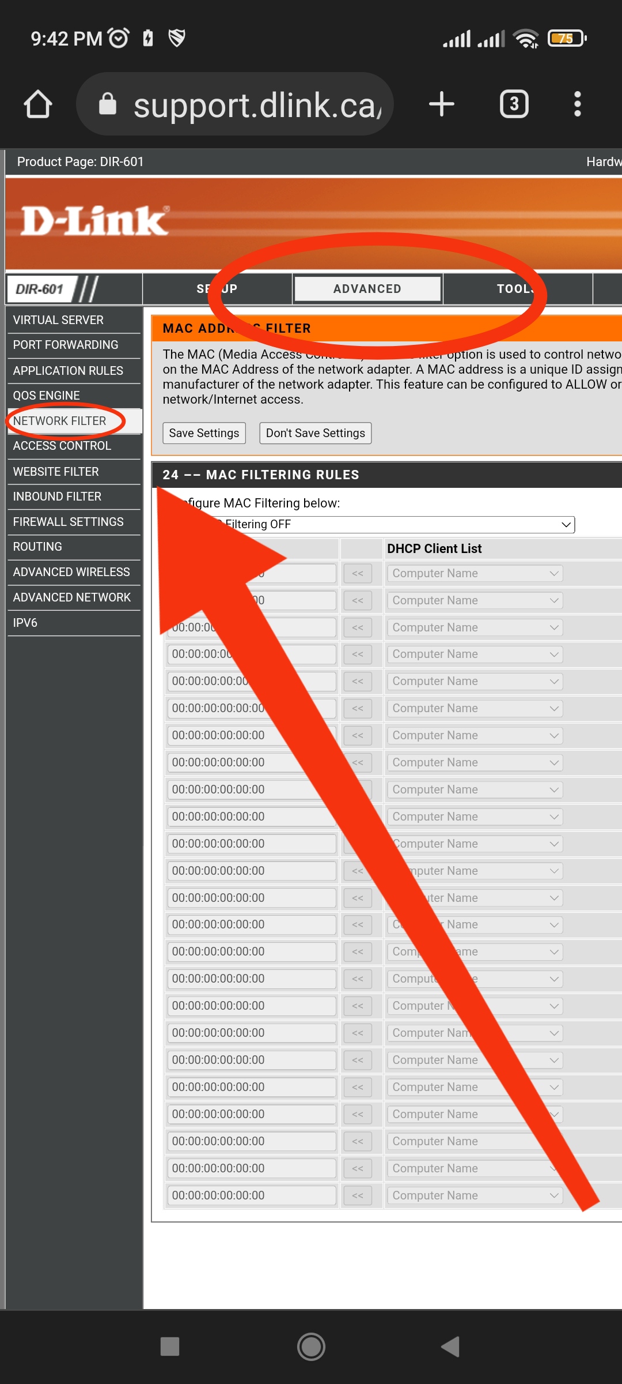This screenshot has width=622, height=1384.
Task: Click the D-Link logo
Action: click(x=95, y=221)
